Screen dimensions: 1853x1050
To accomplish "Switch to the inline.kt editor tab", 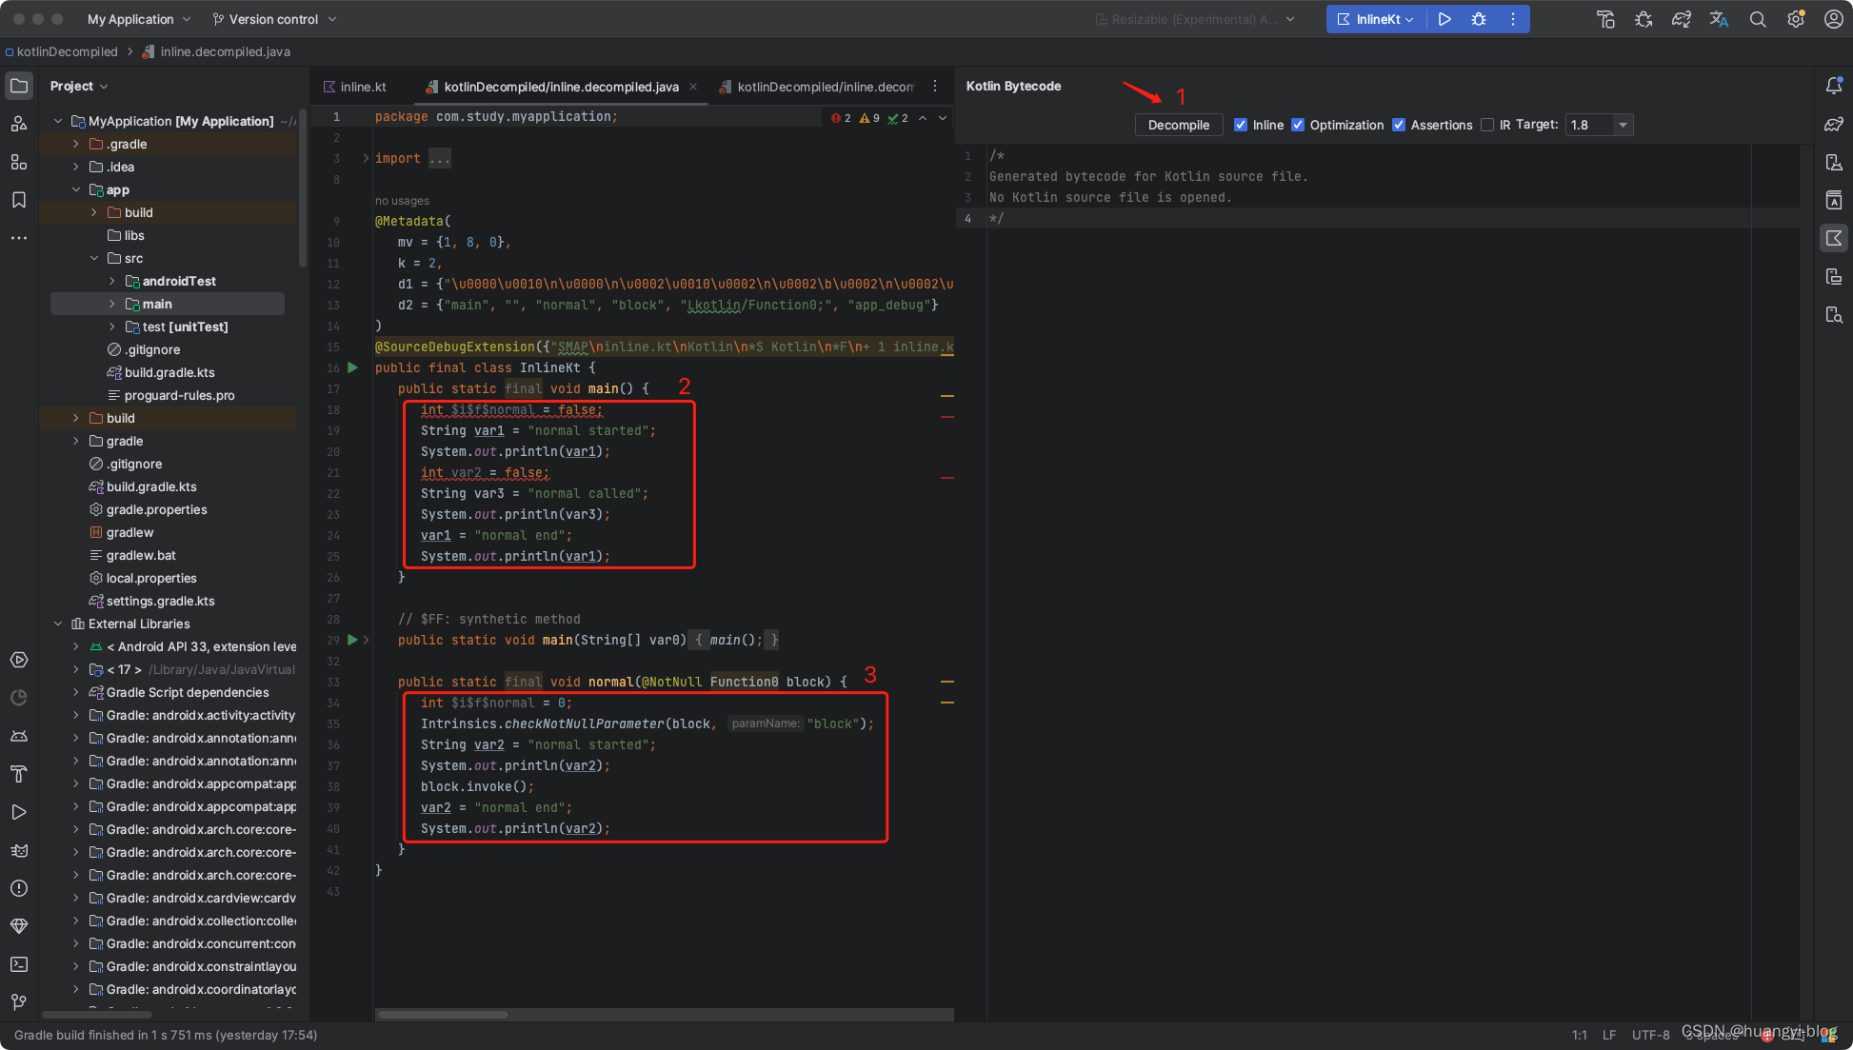I will click(x=362, y=87).
